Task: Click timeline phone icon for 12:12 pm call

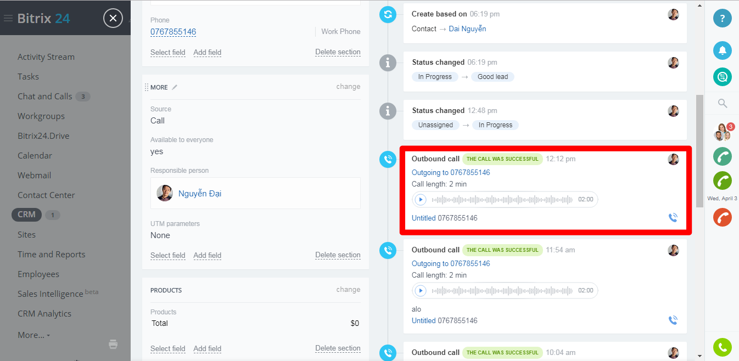Action: (x=388, y=159)
